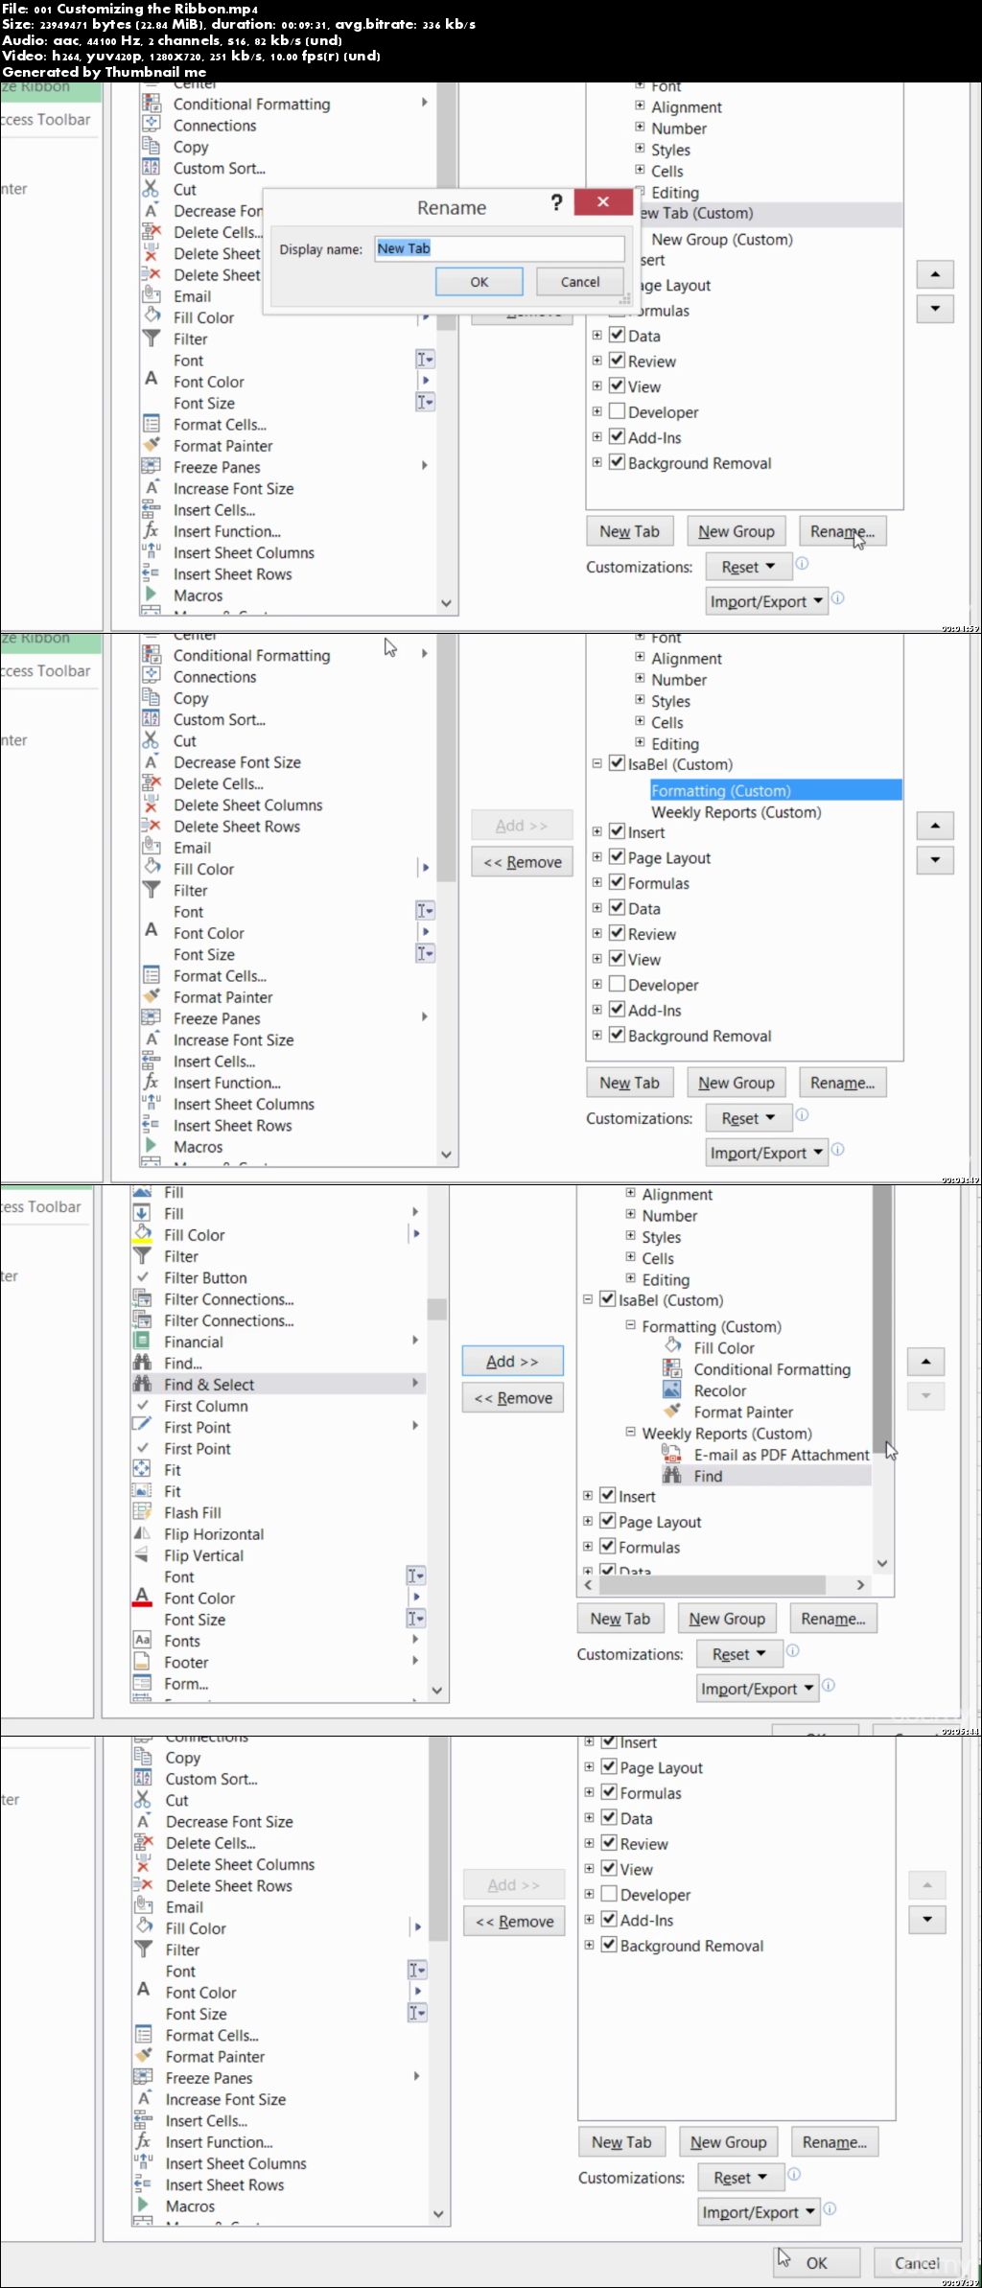Click Copy icon in frame with highlighted Formatting (Custom)
Image resolution: width=982 pixels, height=2288 pixels.
pos(151,697)
